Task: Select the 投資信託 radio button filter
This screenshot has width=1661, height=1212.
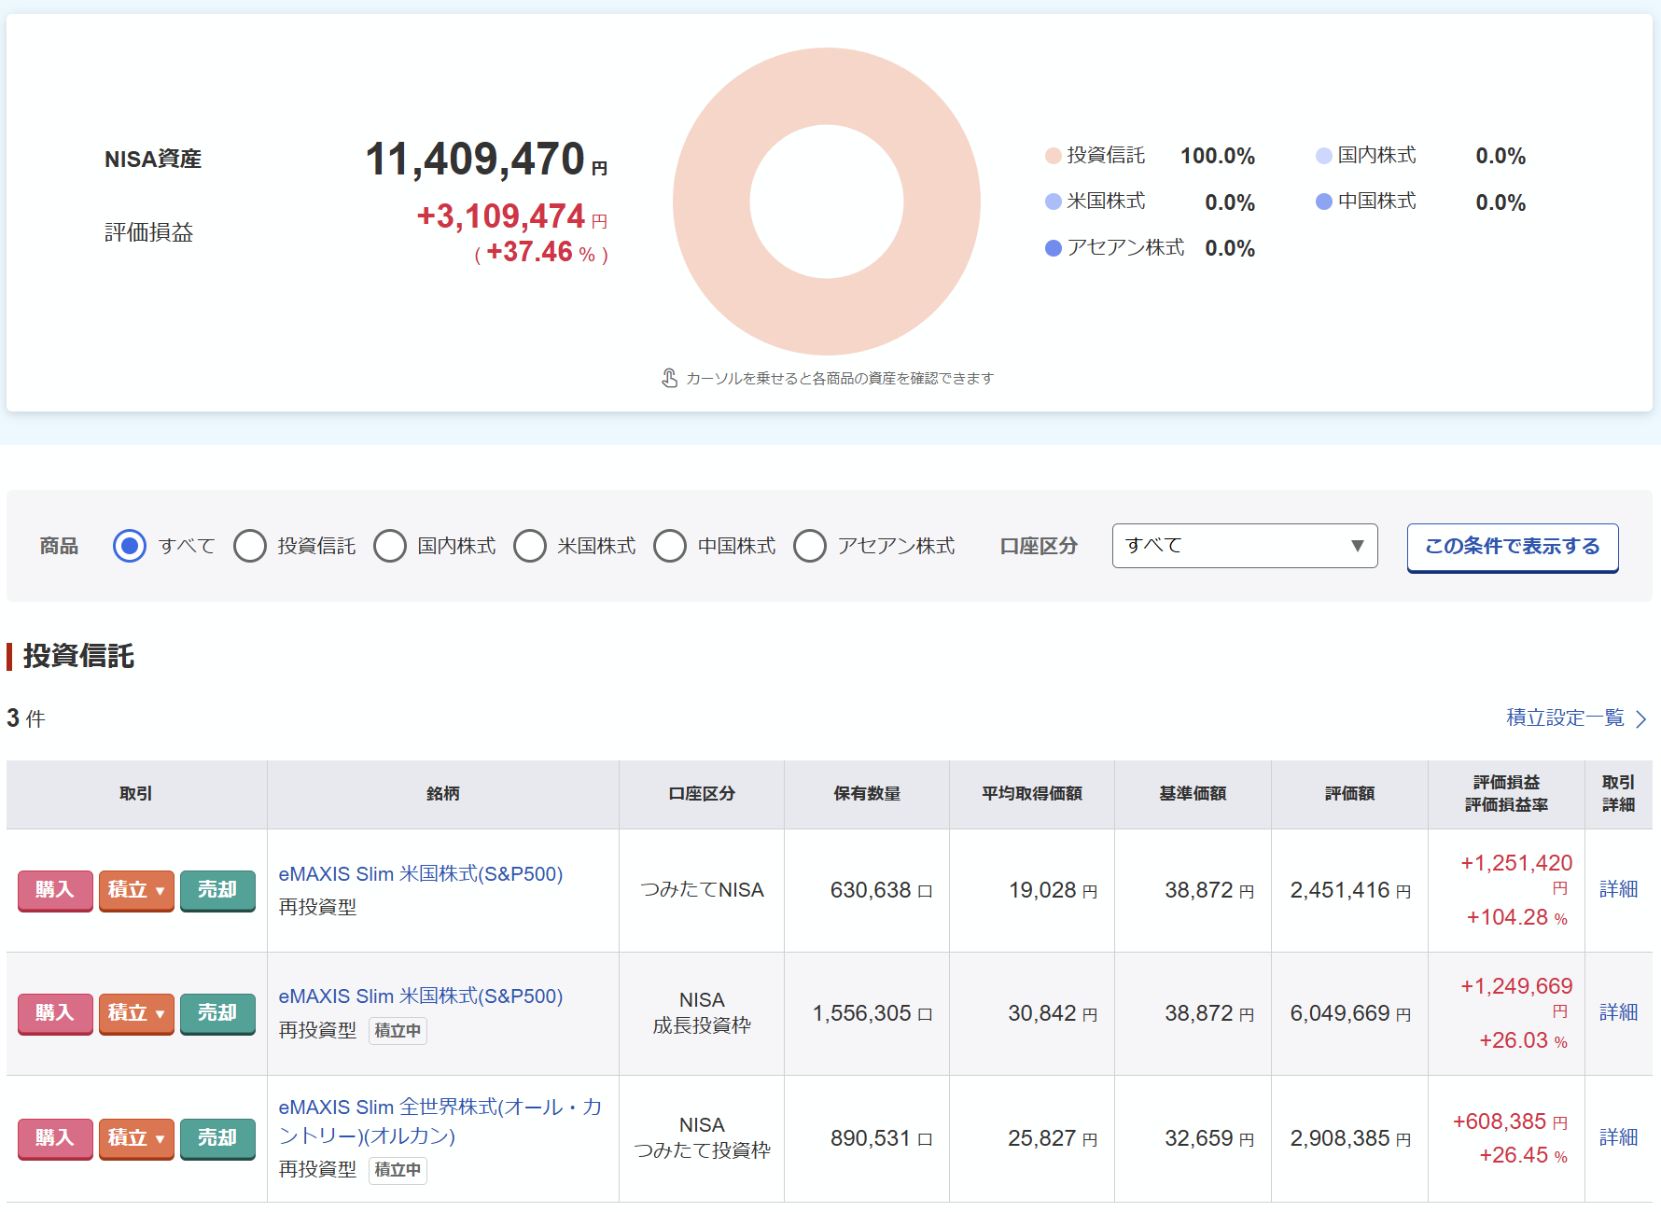Action: 250,546
